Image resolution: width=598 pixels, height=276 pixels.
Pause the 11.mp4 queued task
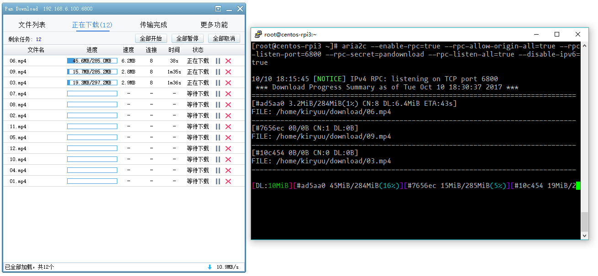pos(218,126)
